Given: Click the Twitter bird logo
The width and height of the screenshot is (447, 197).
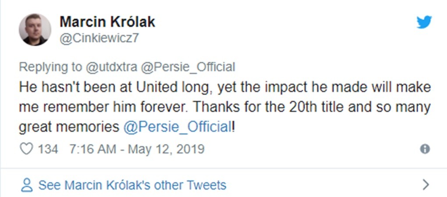Looking at the screenshot, I should tap(424, 22).
